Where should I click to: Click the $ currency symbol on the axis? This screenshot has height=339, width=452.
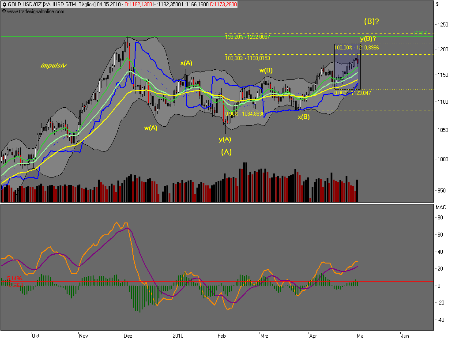click(x=437, y=4)
